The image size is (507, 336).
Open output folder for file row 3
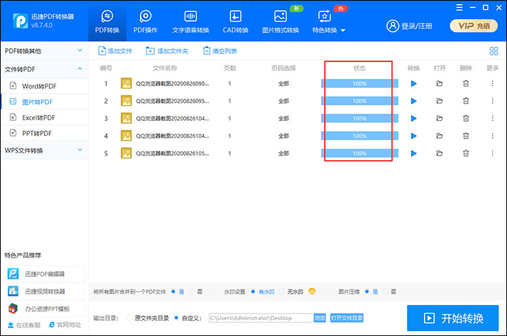coord(439,118)
